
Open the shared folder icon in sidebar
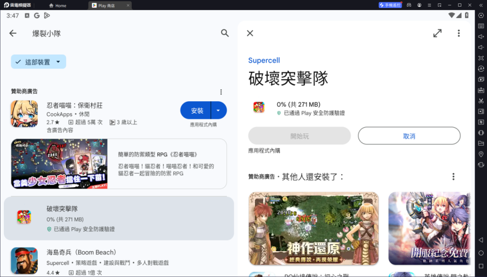pyautogui.click(x=481, y=143)
